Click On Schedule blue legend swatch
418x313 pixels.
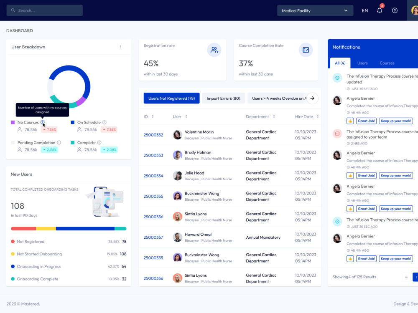[x=72, y=122]
